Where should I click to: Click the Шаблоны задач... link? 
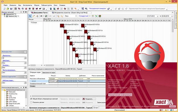point(8,80)
